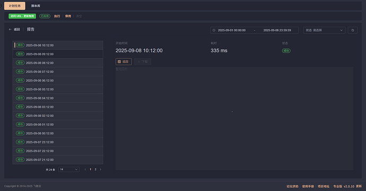Go to the next page with the right chevron

pos(101,169)
